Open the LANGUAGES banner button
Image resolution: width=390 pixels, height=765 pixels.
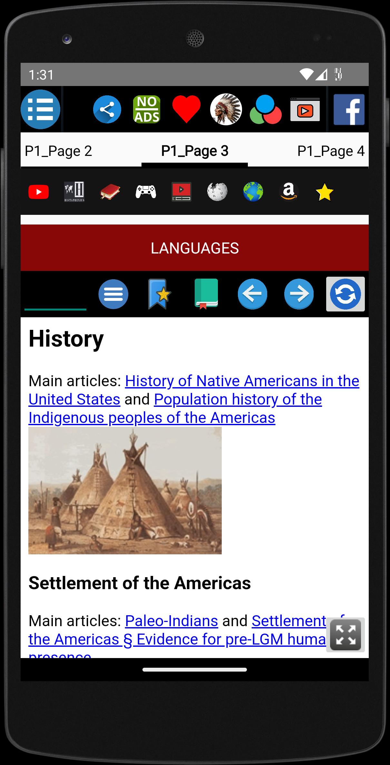click(195, 248)
